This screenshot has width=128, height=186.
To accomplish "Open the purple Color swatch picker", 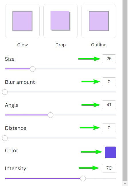I will [110, 152].
